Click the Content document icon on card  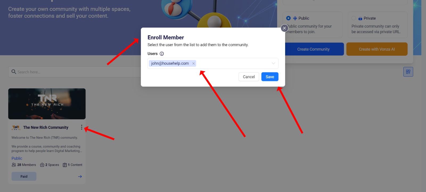point(65,165)
